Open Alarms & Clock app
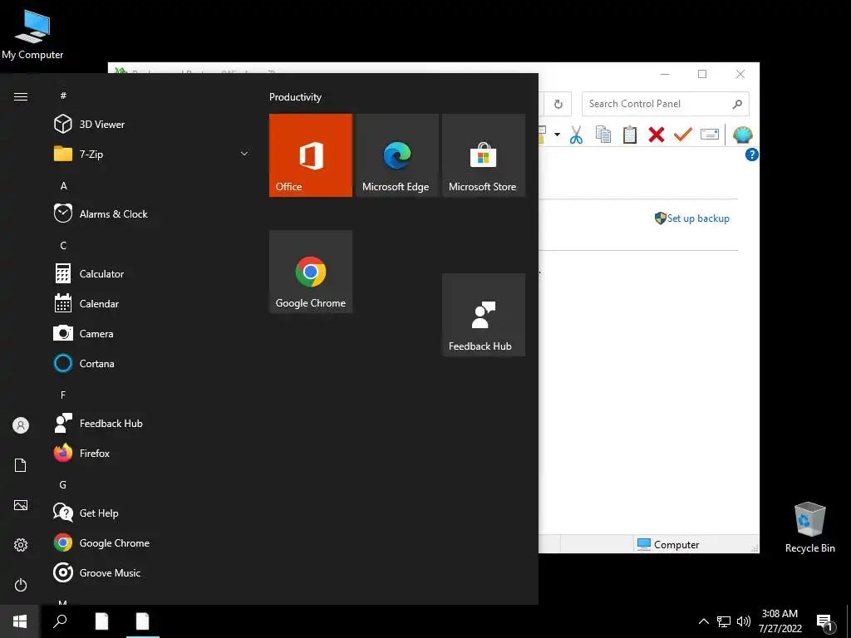This screenshot has width=851, height=638. click(152, 213)
